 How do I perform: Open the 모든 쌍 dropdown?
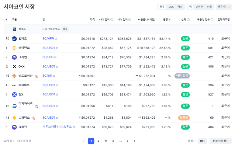coord(224,7)
